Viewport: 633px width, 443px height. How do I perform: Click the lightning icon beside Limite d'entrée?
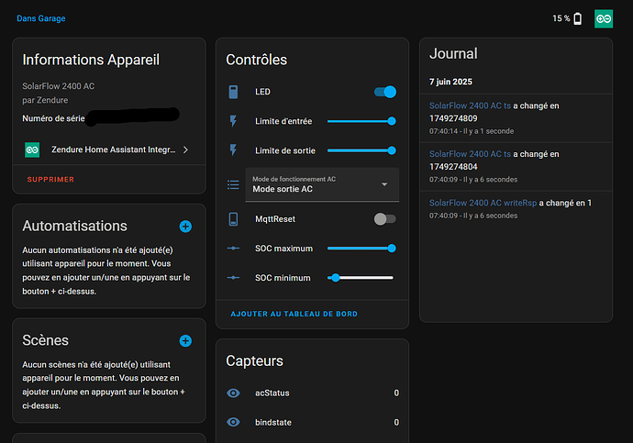tap(233, 121)
